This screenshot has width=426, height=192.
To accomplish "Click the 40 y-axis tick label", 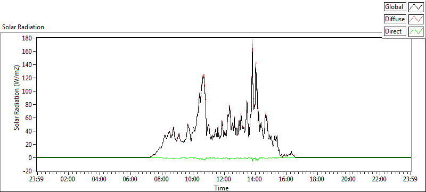I will click(x=29, y=131).
